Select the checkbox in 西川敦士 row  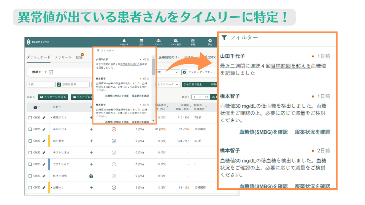30,141
